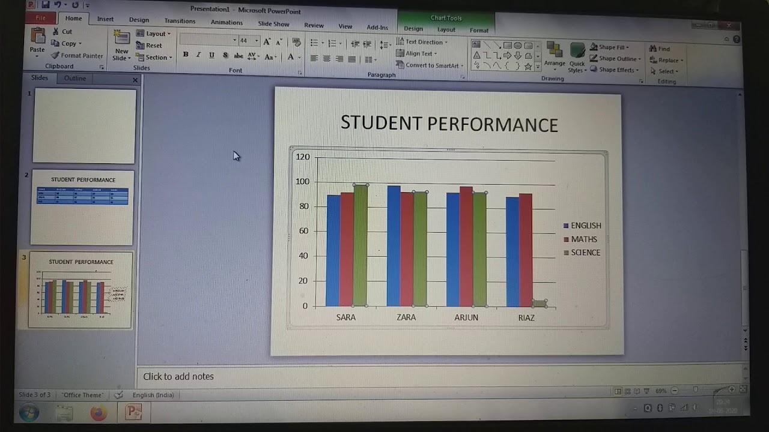
Task: Open Shape Fill options
Action: (609, 47)
